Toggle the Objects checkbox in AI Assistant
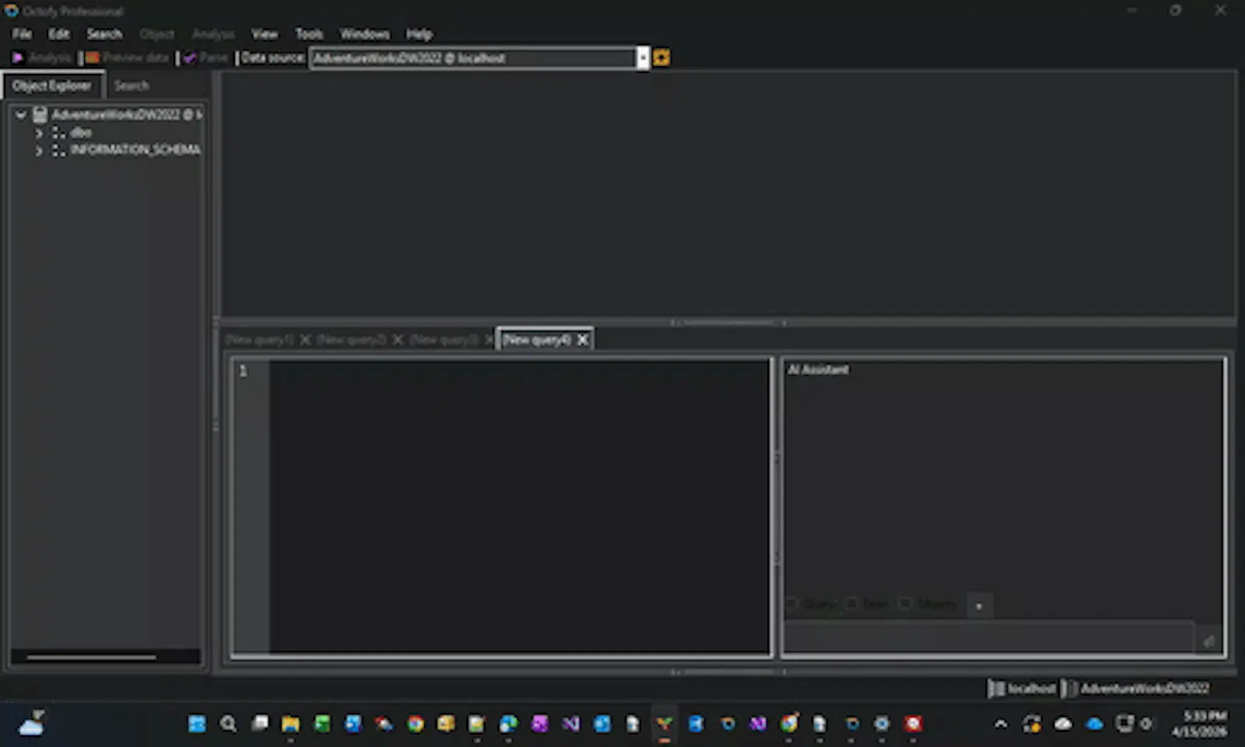This screenshot has height=747, width=1245. coord(906,604)
